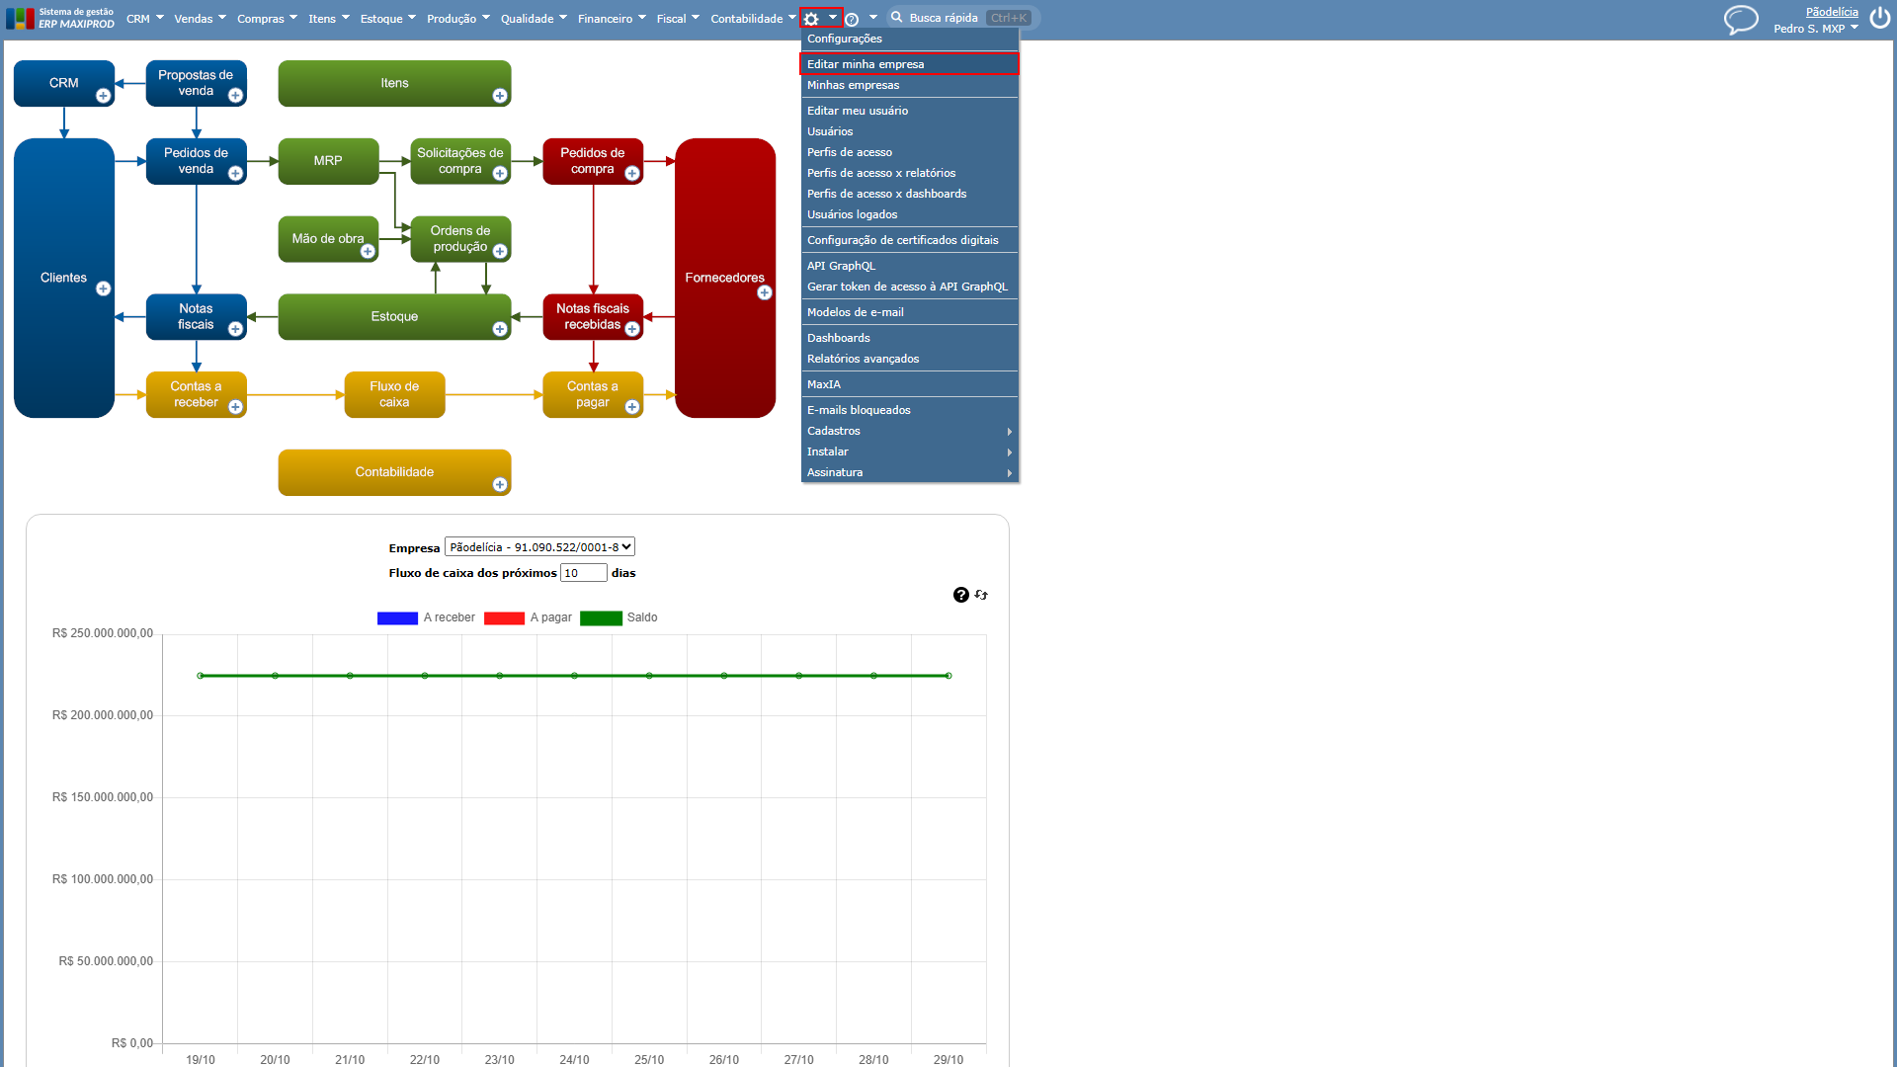Open the Empresa dropdown selector
1897x1067 pixels.
click(x=539, y=547)
